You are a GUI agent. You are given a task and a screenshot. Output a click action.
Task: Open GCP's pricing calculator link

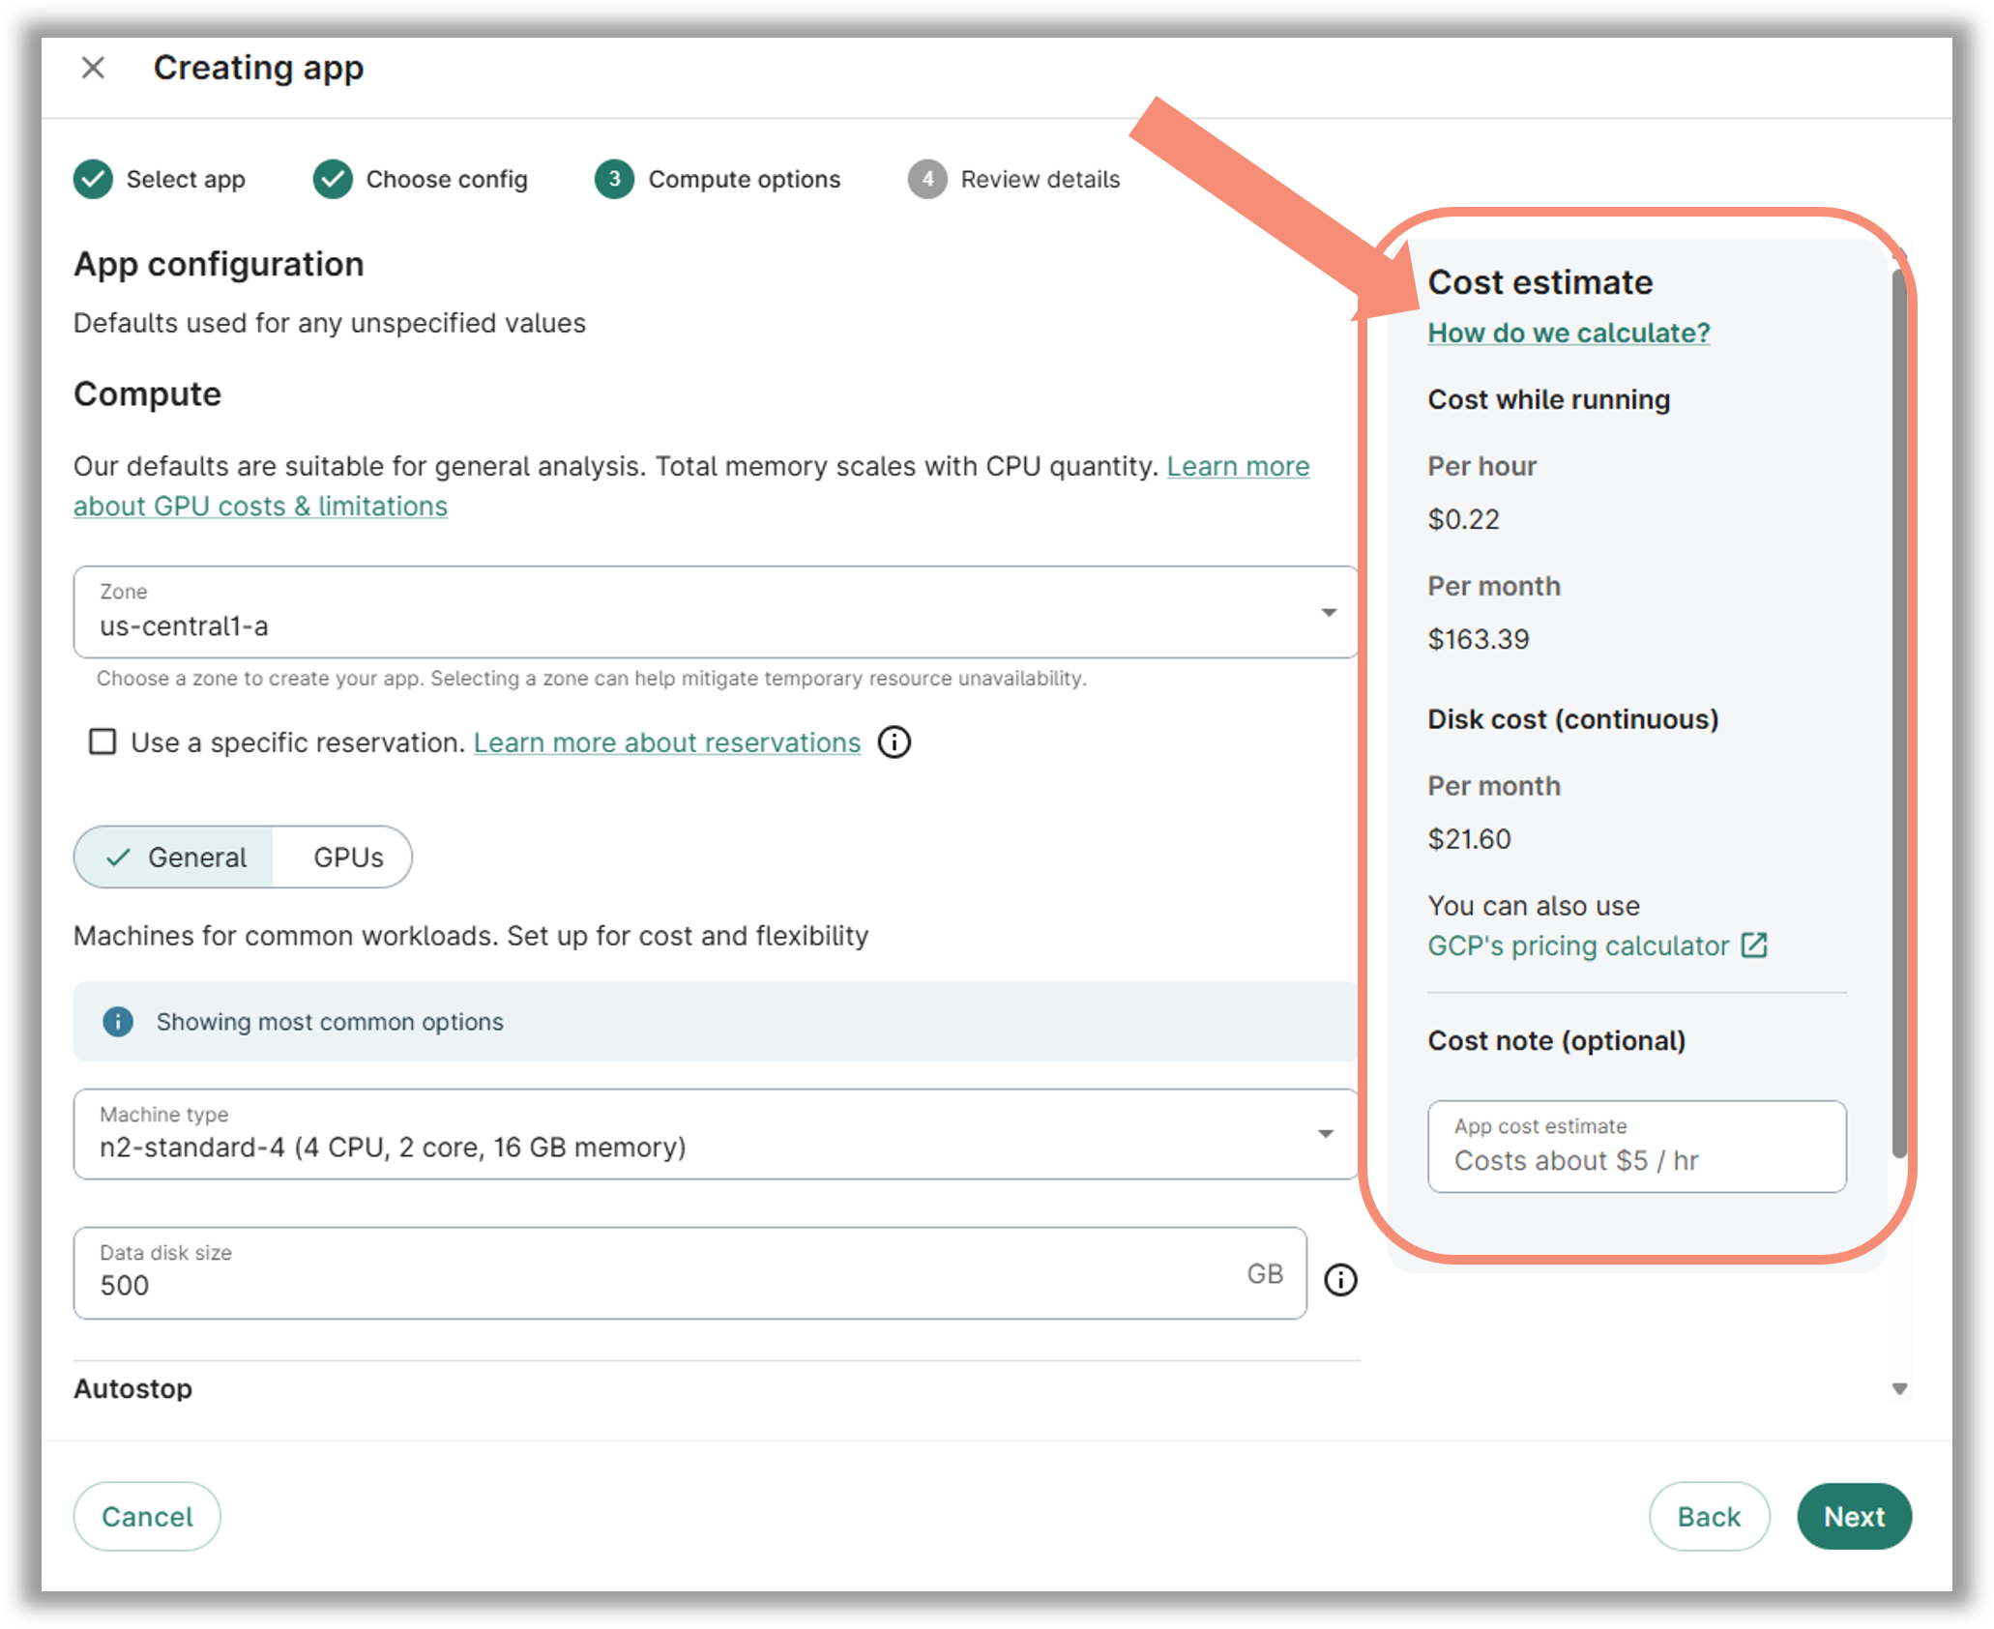(x=1578, y=945)
